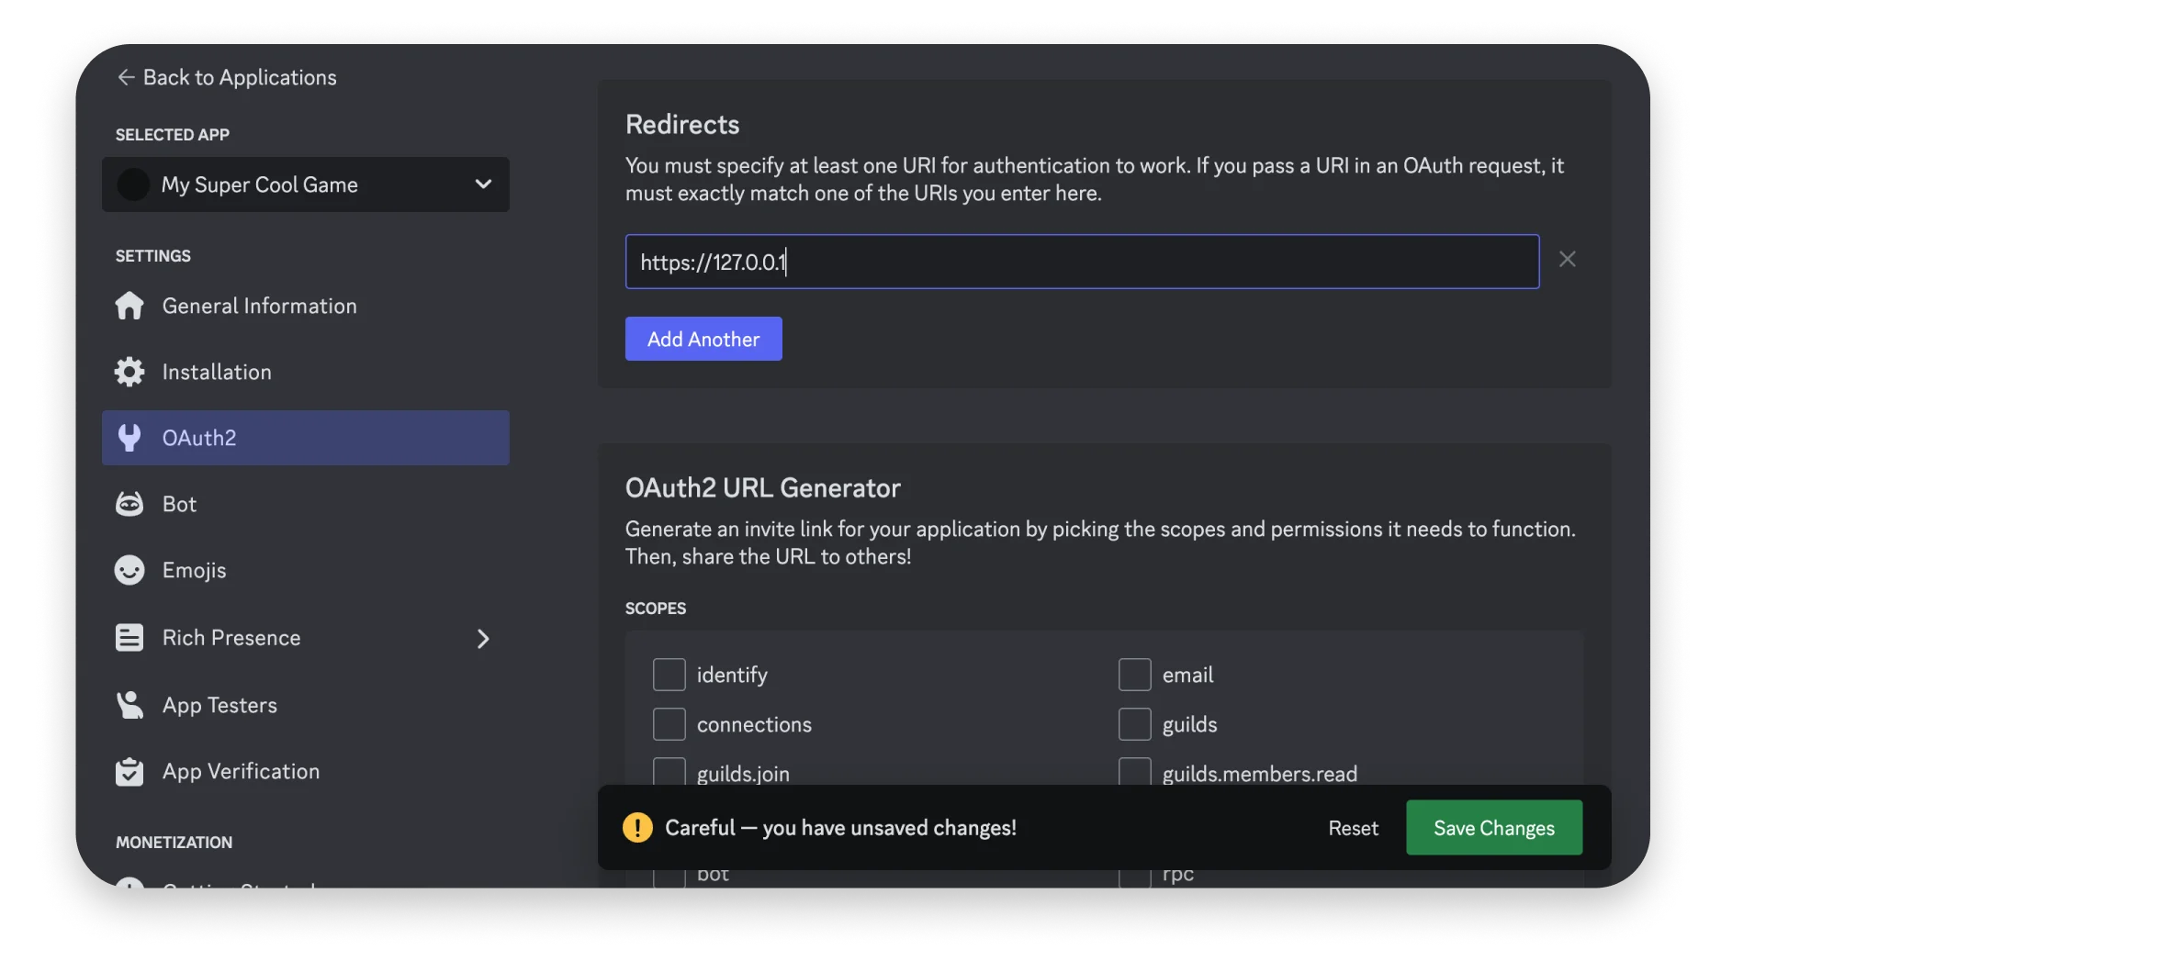Screen dimensions: 2171x961
Task: Click the OAuth2 URL Generator heading
Action: click(x=763, y=487)
